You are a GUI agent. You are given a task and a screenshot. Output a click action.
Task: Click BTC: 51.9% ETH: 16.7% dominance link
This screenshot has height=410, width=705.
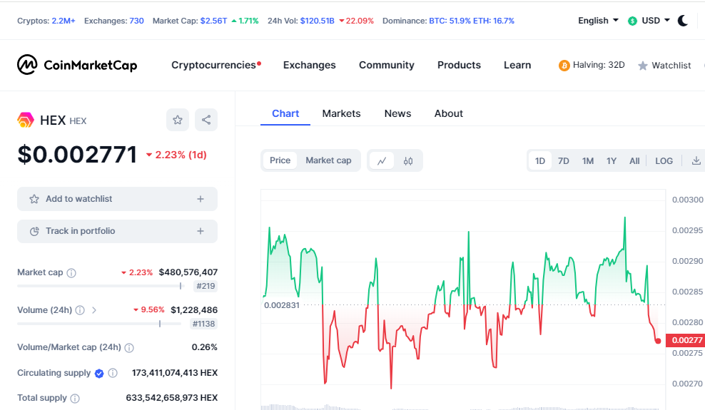point(472,21)
